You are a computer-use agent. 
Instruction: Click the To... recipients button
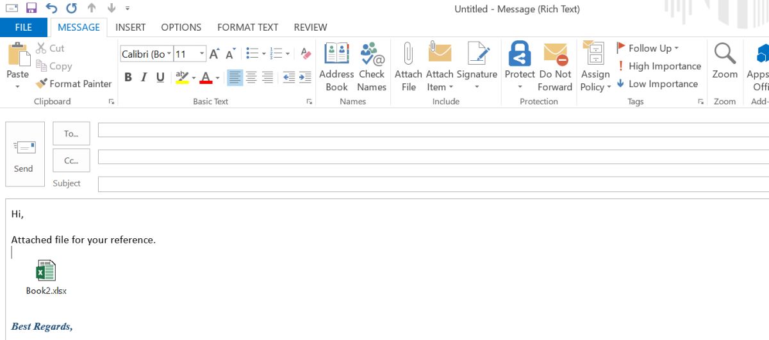click(x=71, y=134)
